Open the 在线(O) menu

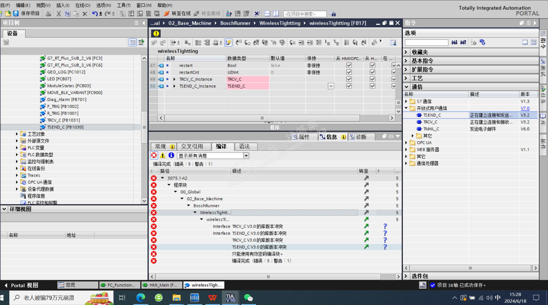(83, 5)
